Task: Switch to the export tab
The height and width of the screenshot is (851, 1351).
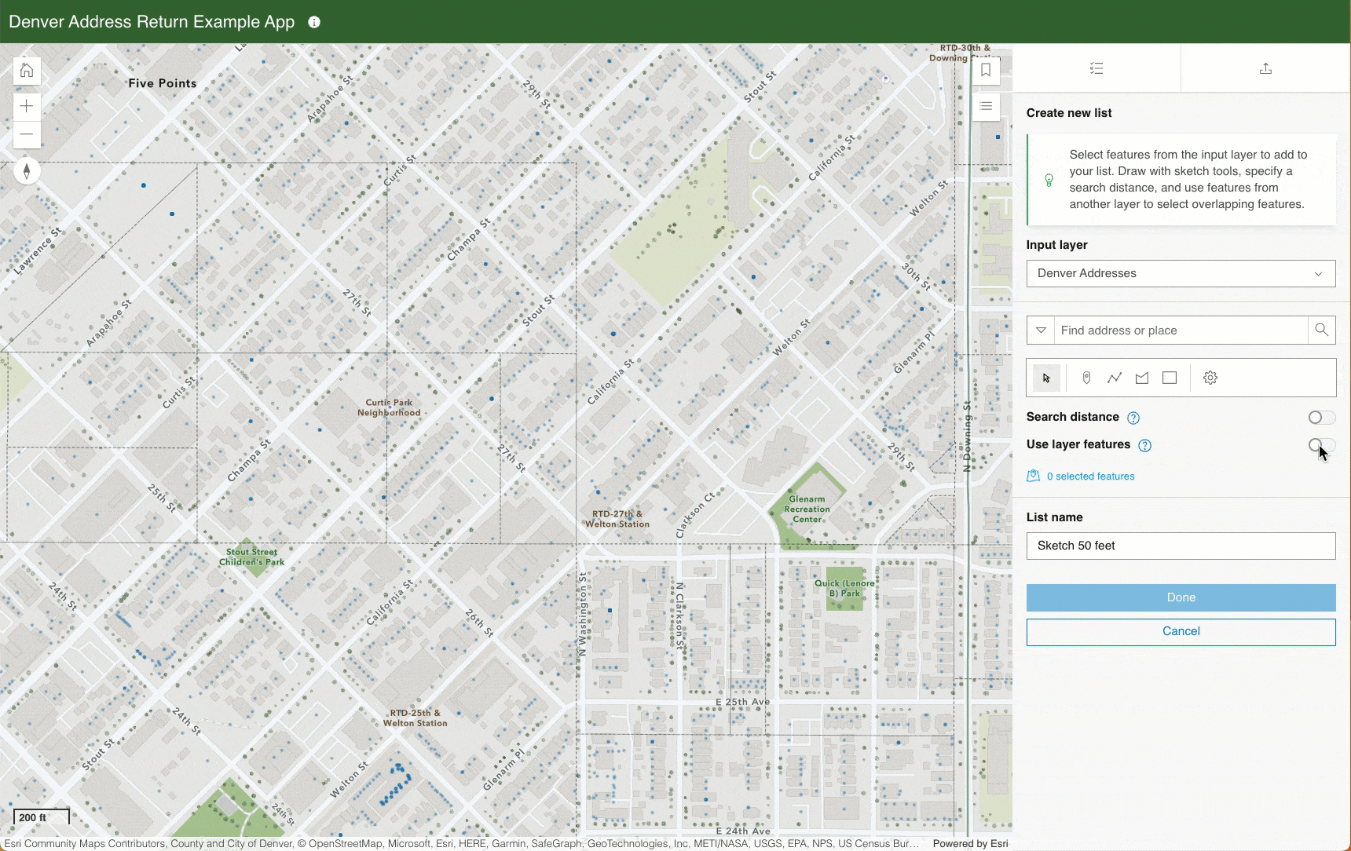Action: point(1265,68)
